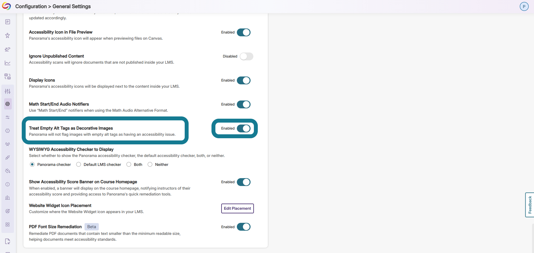This screenshot has width=534, height=253.
Task: Click the Display Icons heading text
Action: coord(42,80)
